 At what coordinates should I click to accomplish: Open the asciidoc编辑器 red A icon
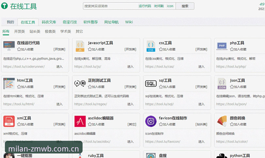point(80,121)
